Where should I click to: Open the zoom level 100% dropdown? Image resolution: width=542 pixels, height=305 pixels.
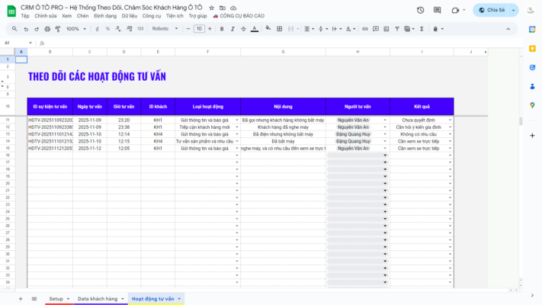[75, 28]
